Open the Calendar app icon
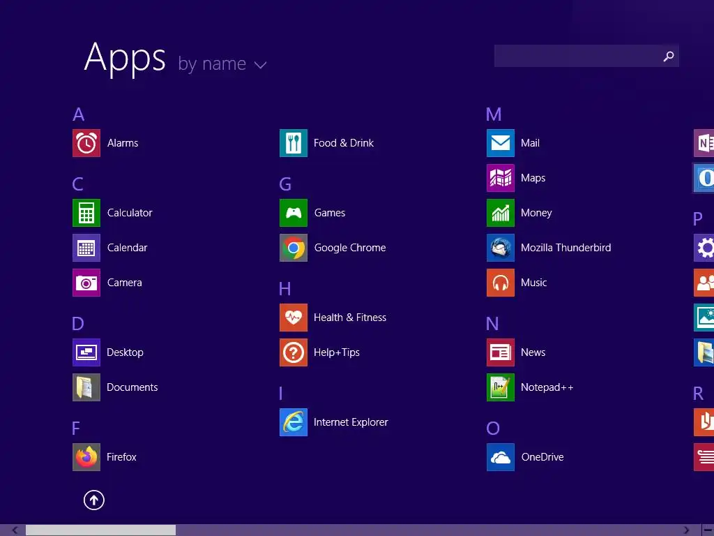The width and height of the screenshot is (714, 536). [x=86, y=248]
